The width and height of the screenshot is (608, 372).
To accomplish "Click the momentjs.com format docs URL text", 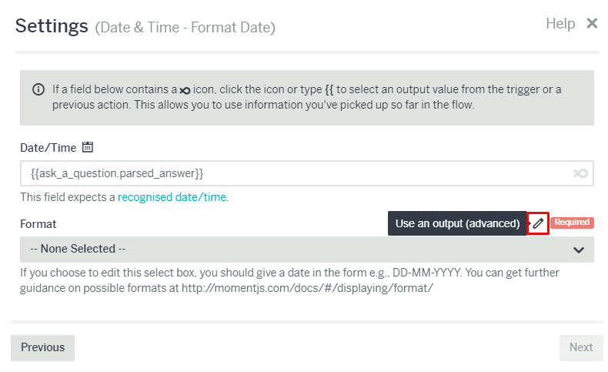I will (x=307, y=288).
